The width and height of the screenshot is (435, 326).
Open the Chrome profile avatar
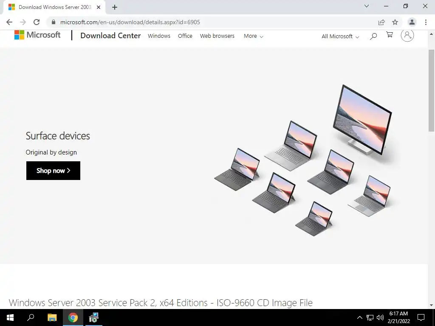[412, 22]
